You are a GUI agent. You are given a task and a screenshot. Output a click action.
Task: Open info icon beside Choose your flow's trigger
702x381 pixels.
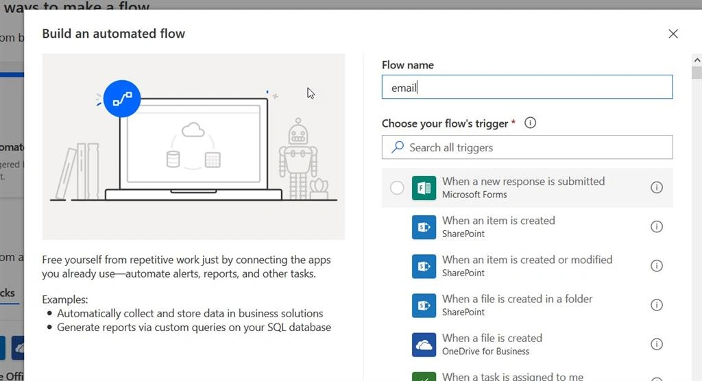[530, 123]
